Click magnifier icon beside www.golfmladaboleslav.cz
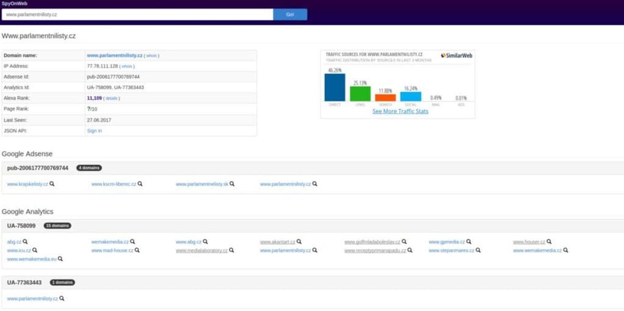Screen dimensions: 624x311 404,242
